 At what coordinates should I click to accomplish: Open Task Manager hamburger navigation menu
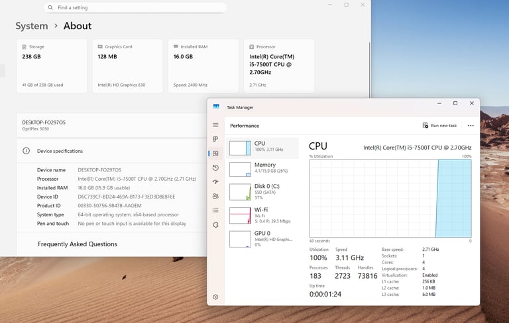215,125
